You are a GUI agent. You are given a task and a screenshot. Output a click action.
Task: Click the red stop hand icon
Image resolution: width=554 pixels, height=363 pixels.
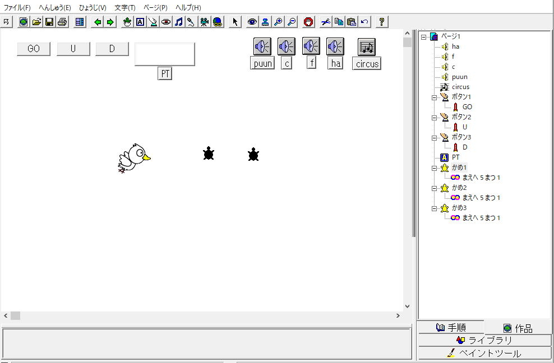[309, 22]
